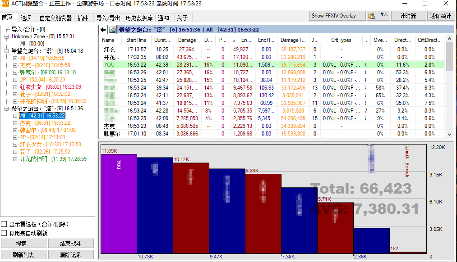Image resolution: width=457 pixels, height=262 pixels.
Task: Select 韩塞尔 - [08:49] 17:01:08 tree item
Action: (x=48, y=130)
